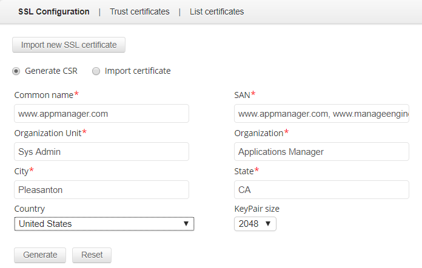The width and height of the screenshot is (422, 268).
Task: Click the Reset button
Action: click(92, 255)
